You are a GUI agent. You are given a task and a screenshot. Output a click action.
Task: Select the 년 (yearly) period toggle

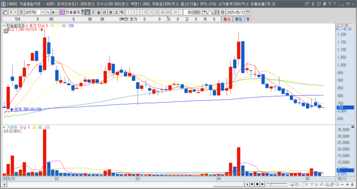(x=104, y=12)
